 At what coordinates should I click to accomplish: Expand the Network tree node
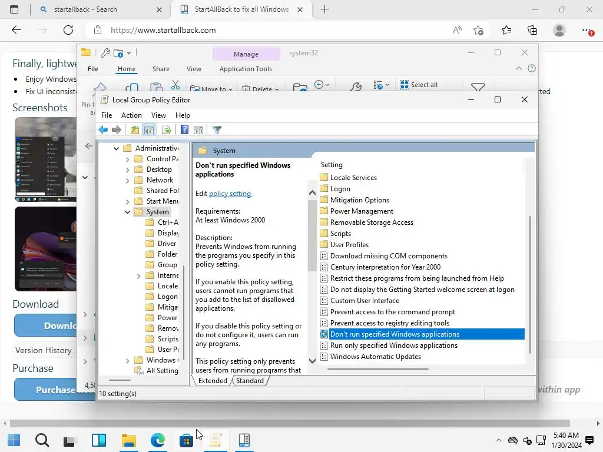pyautogui.click(x=127, y=180)
